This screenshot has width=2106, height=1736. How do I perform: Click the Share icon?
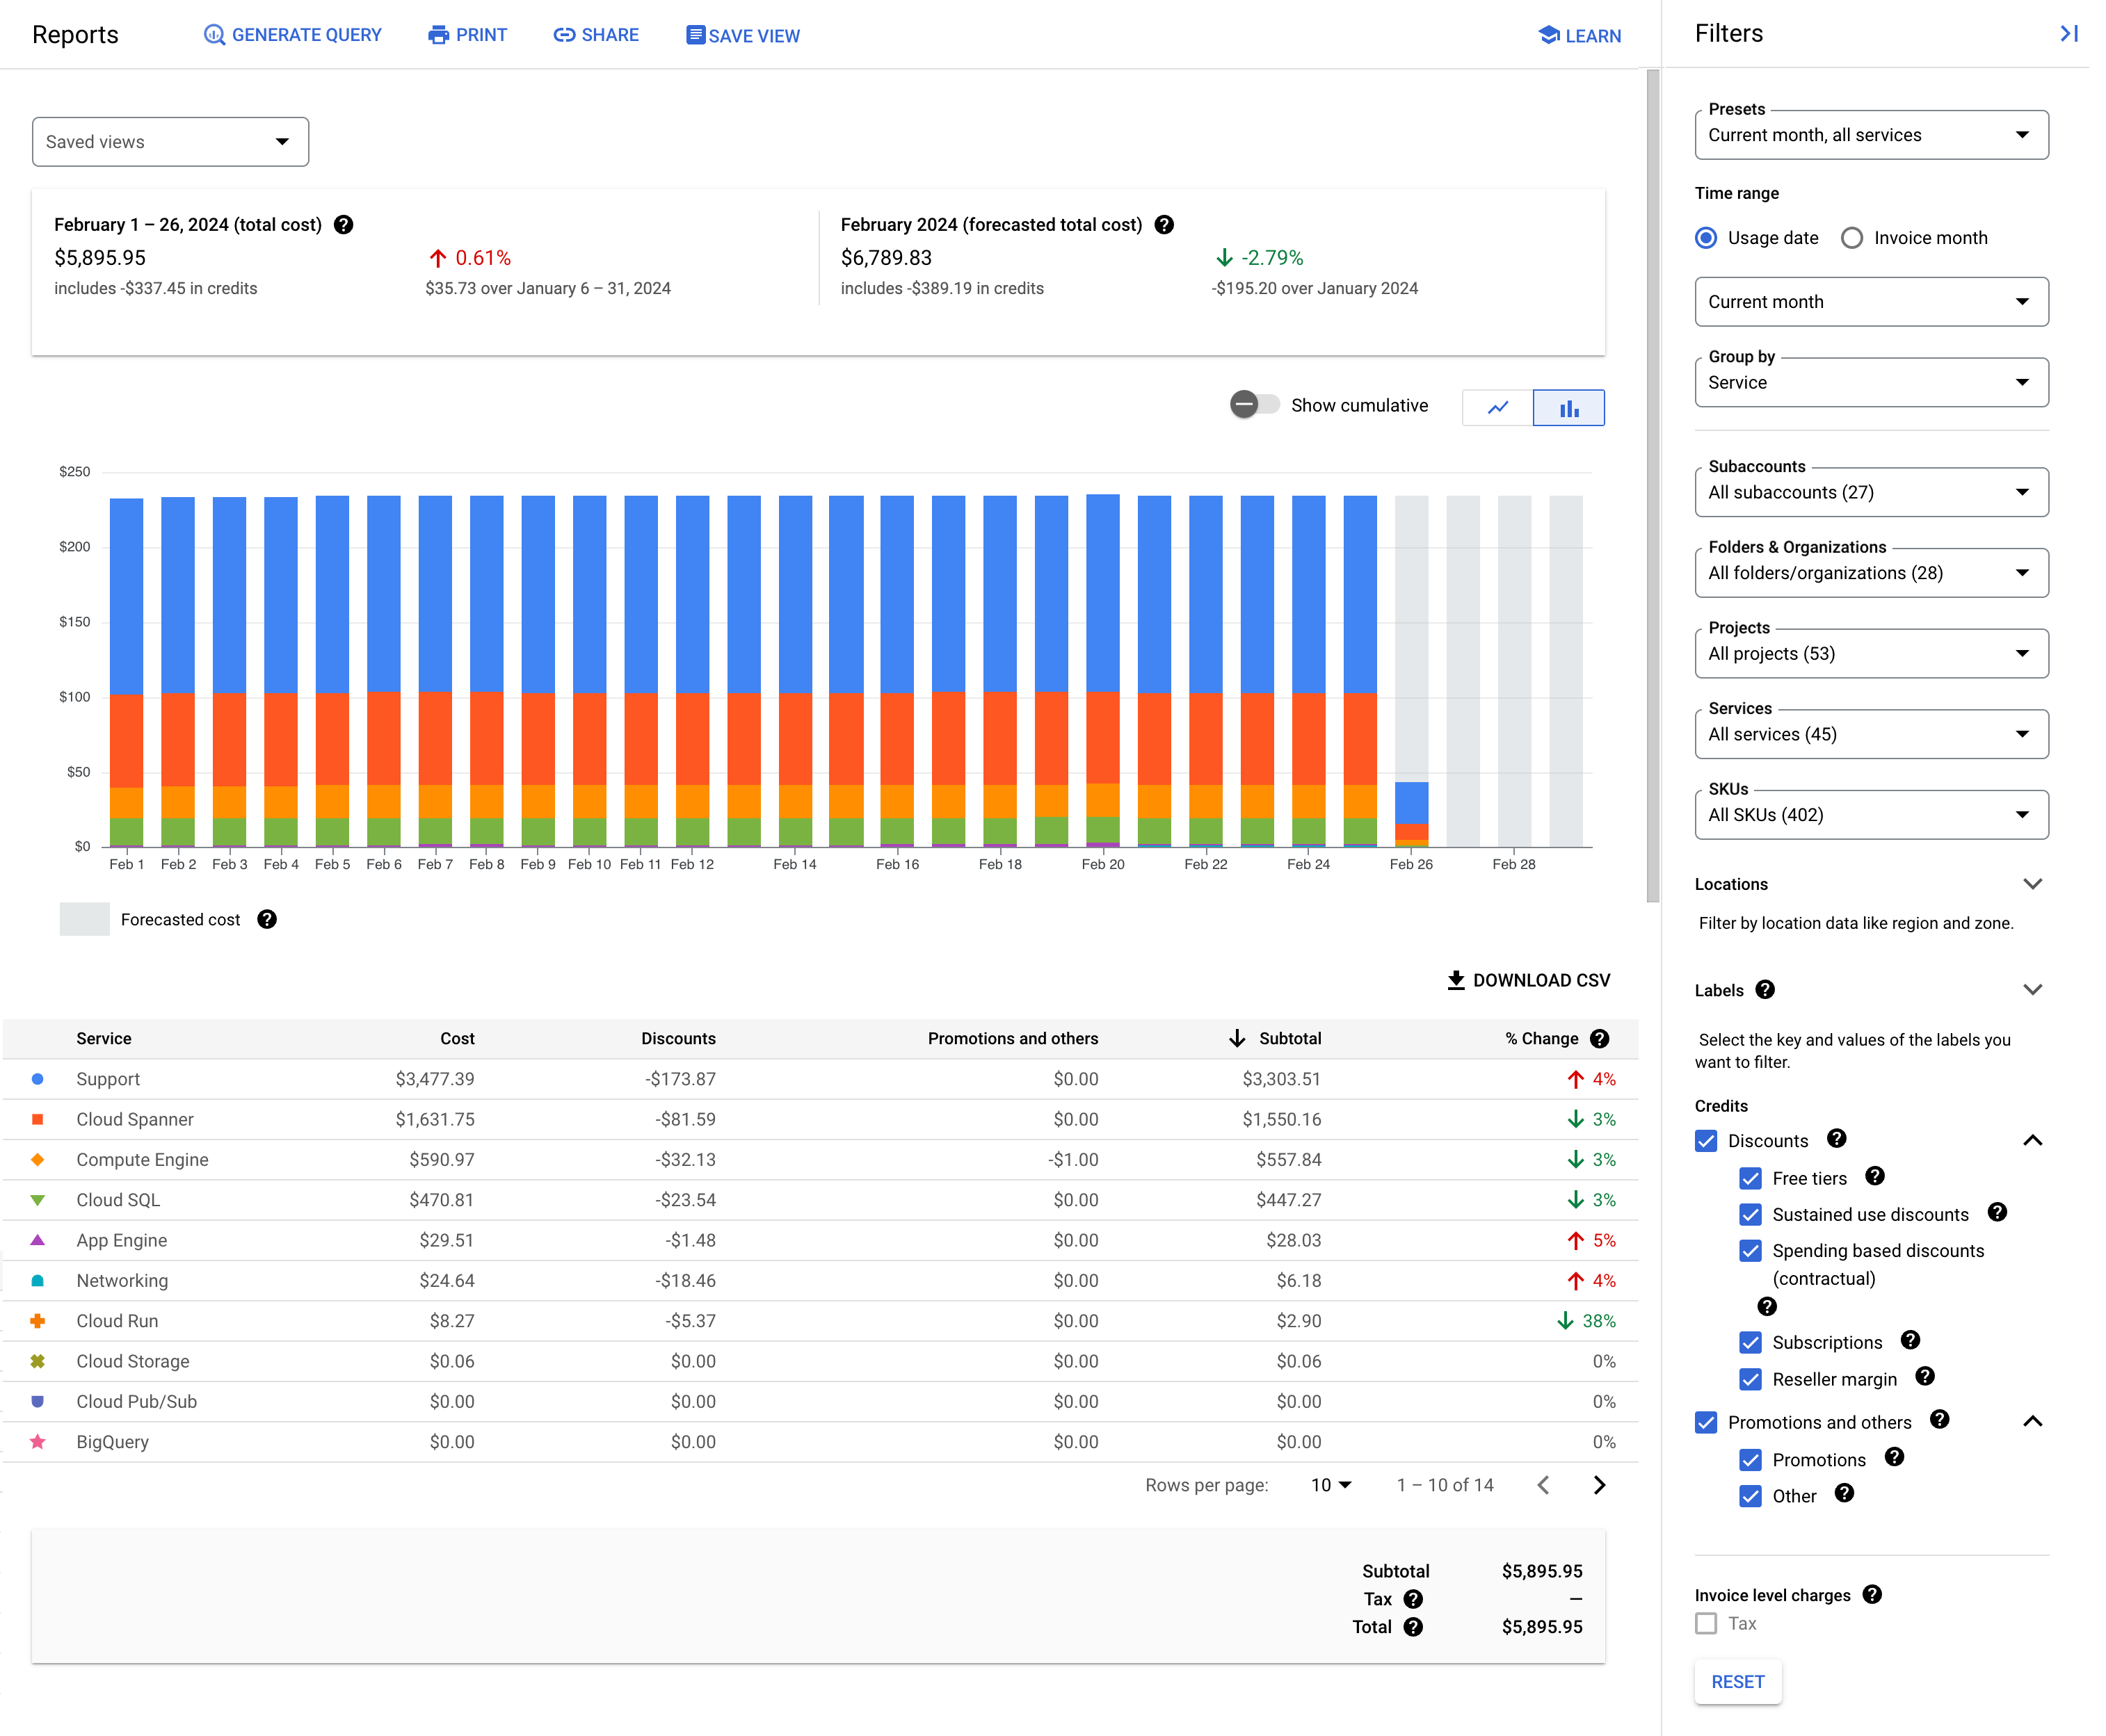tap(561, 33)
